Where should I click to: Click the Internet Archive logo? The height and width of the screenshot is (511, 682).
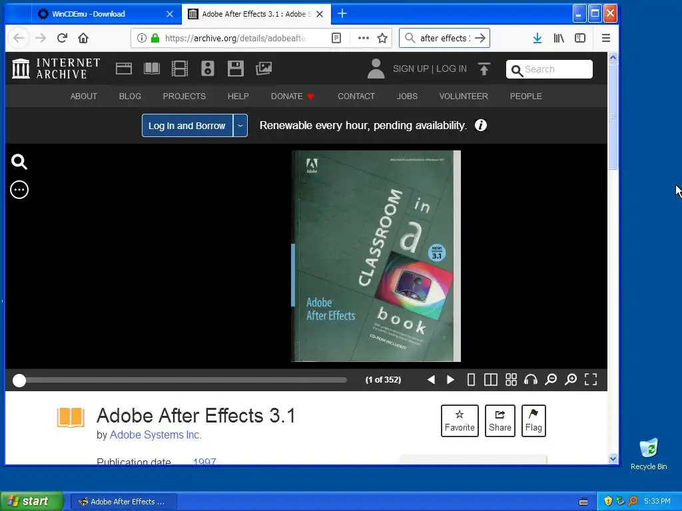[56, 69]
